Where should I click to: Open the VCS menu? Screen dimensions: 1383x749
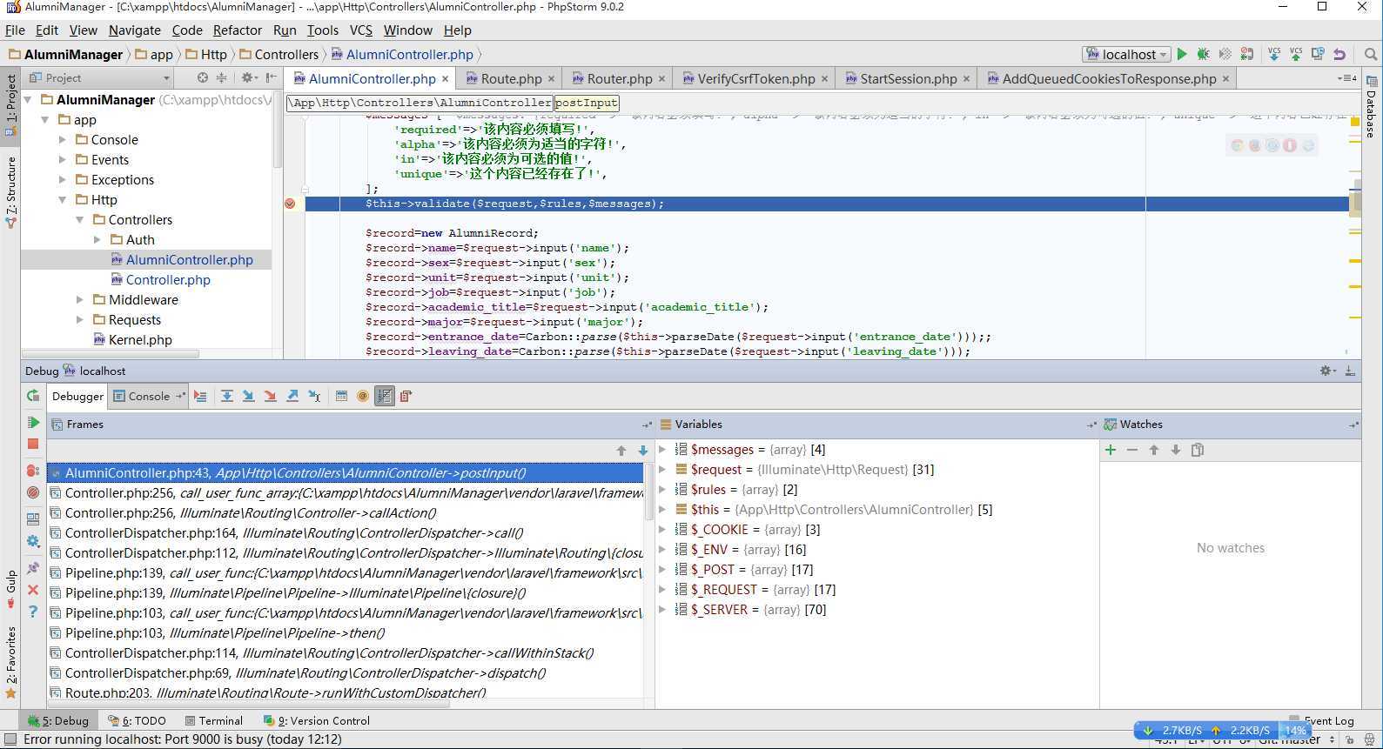tap(360, 30)
